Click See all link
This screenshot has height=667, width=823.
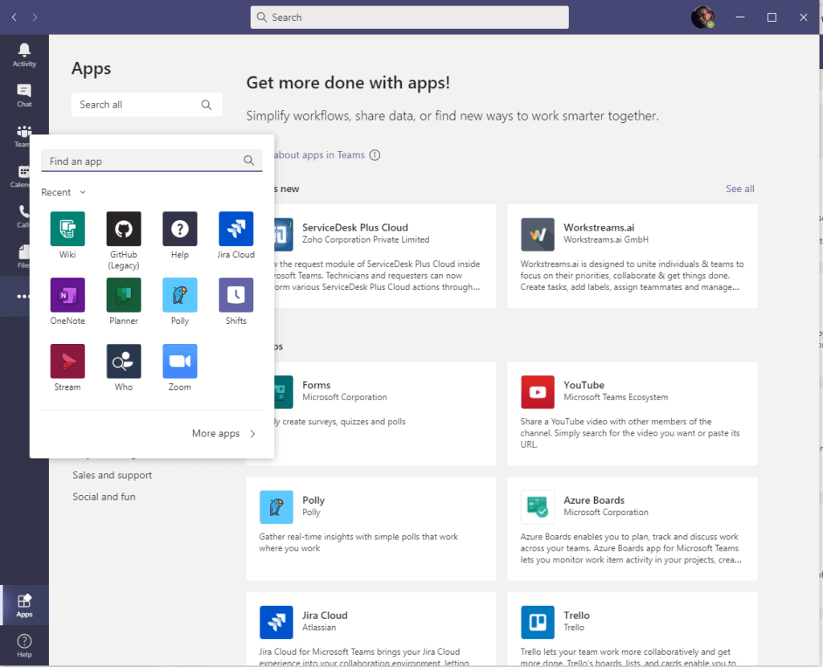[740, 189]
